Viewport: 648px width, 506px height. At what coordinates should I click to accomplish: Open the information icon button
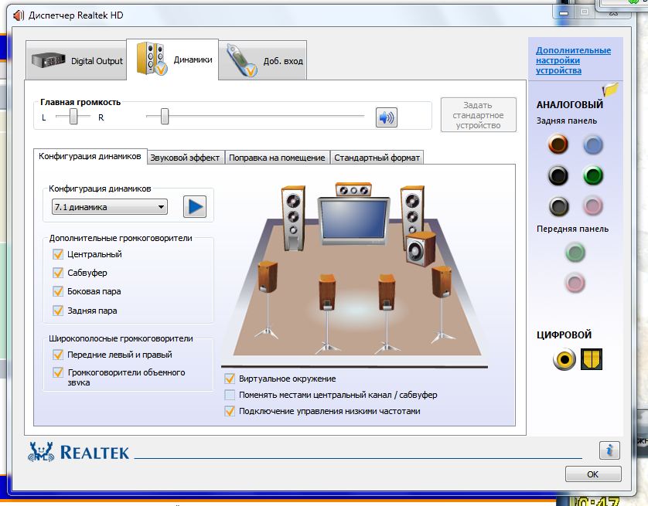(609, 450)
